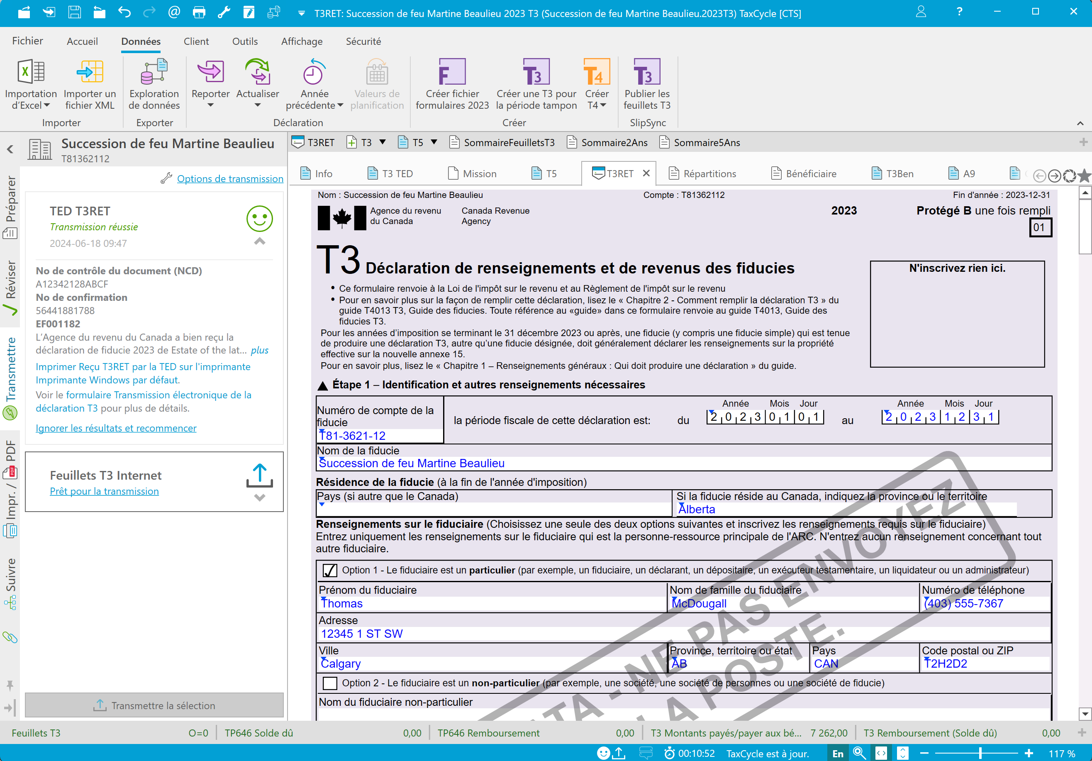The height and width of the screenshot is (761, 1092).
Task: Switch to the Outils ribbon tab
Action: [245, 41]
